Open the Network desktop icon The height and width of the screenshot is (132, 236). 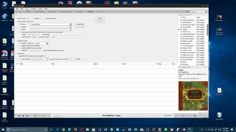pyautogui.click(x=5, y=17)
